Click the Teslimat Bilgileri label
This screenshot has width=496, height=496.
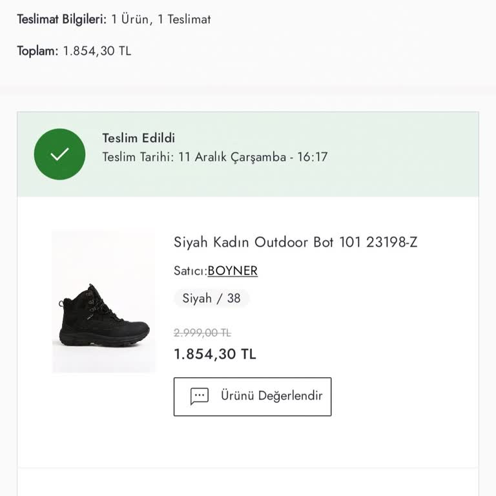61,19
